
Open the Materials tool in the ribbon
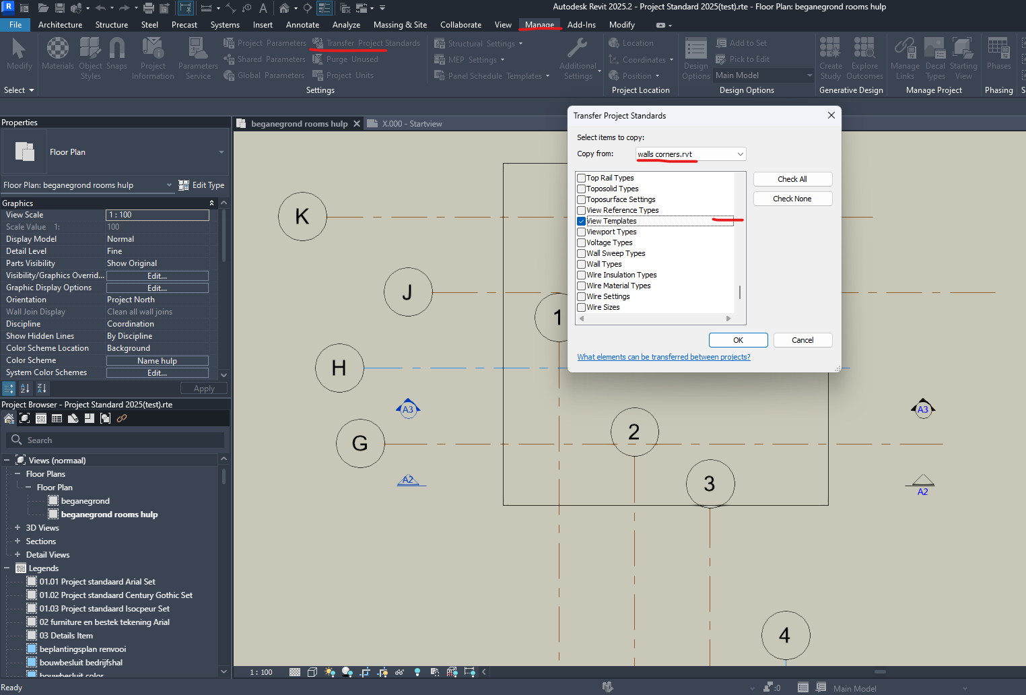click(x=58, y=54)
